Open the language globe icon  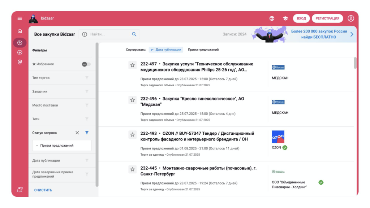[272, 18]
